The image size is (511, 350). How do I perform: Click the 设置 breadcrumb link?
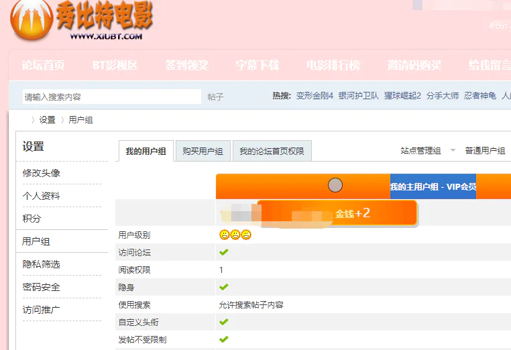[47, 120]
